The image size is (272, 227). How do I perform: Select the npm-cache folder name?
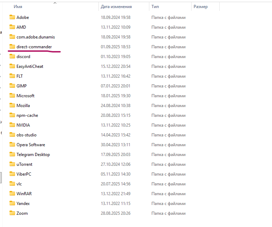click(27, 115)
